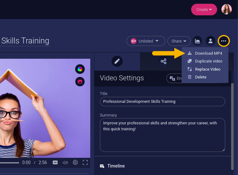The image size is (238, 175).
Task: Open player settings gear icon
Action: point(75,162)
